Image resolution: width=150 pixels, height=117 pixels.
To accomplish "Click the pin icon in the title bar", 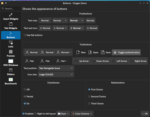I will 6,3.
